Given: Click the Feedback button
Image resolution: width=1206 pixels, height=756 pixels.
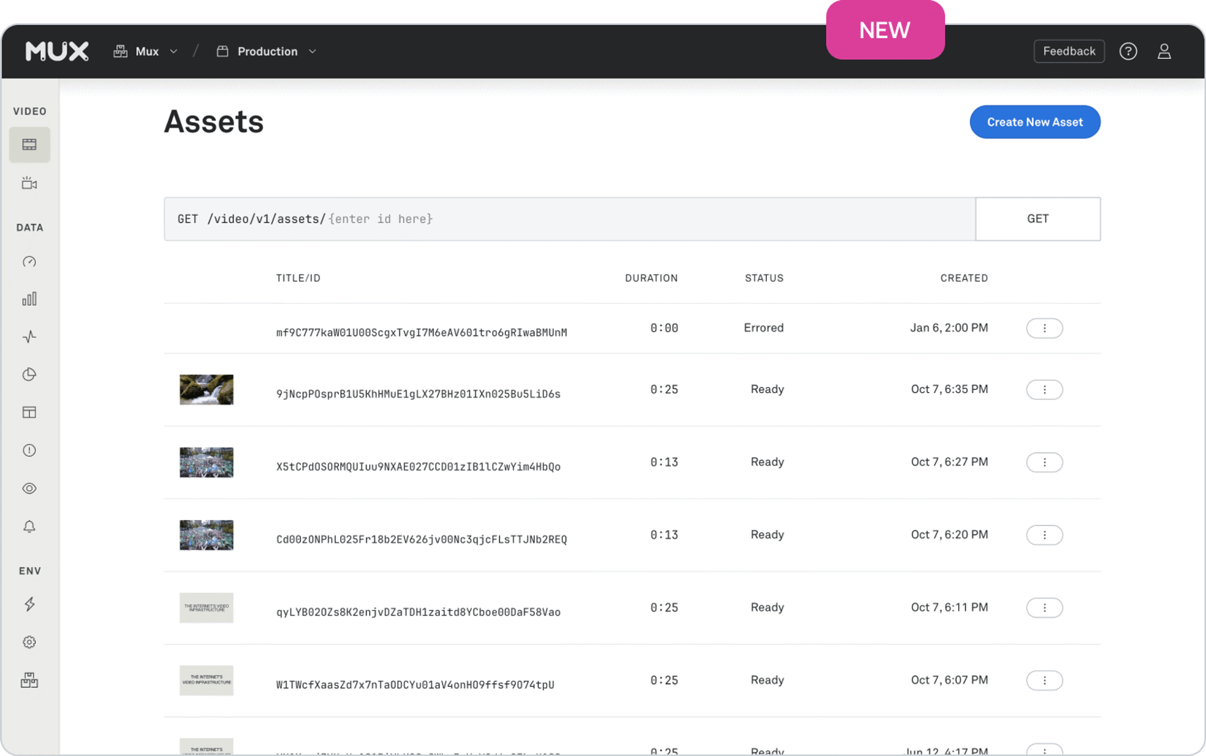Looking at the screenshot, I should pyautogui.click(x=1069, y=51).
